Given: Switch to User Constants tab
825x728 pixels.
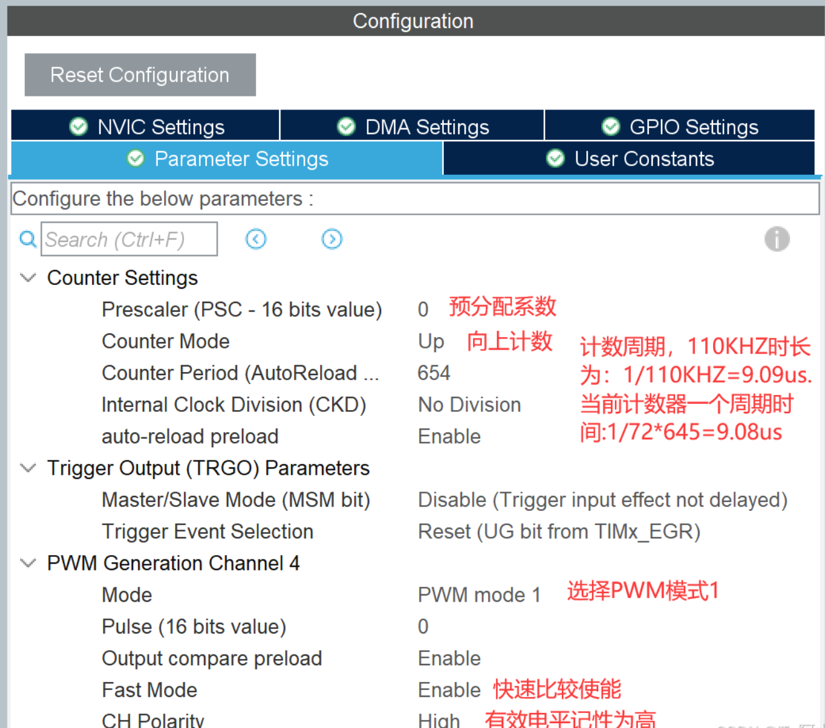Looking at the screenshot, I should (629, 159).
